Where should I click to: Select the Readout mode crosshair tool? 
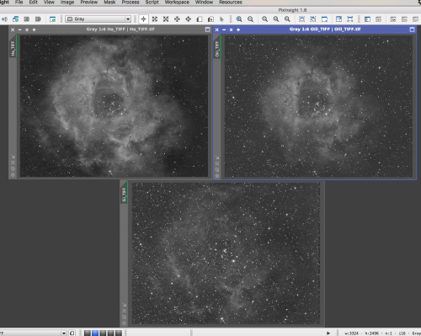[x=143, y=19]
